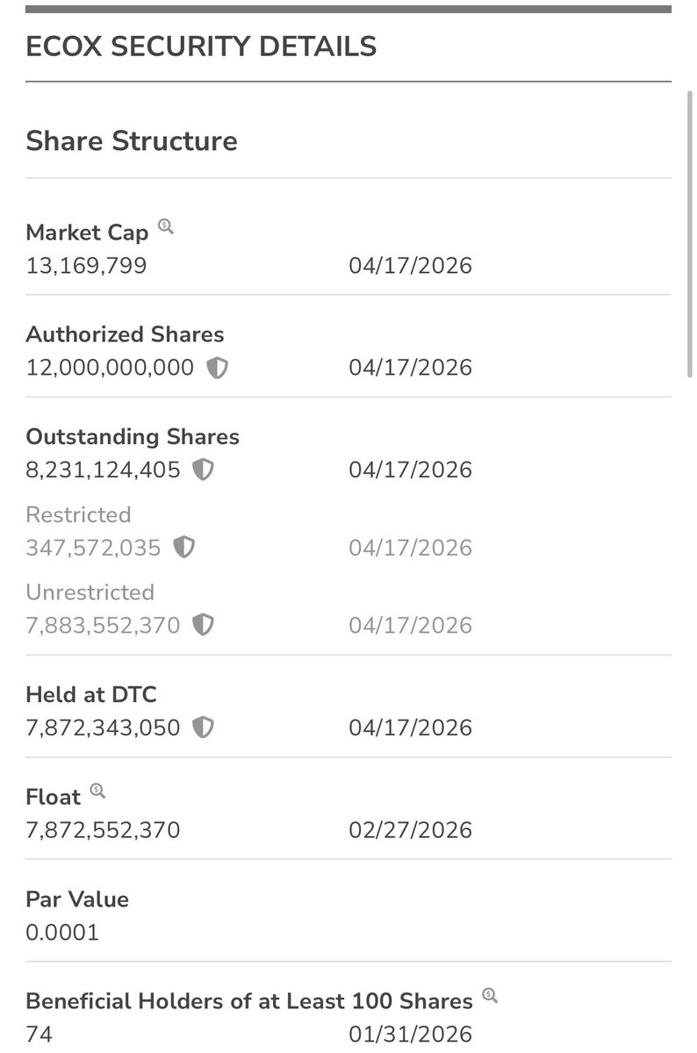Select the ECOX SECURITY DETAILS heading

pyautogui.click(x=201, y=47)
